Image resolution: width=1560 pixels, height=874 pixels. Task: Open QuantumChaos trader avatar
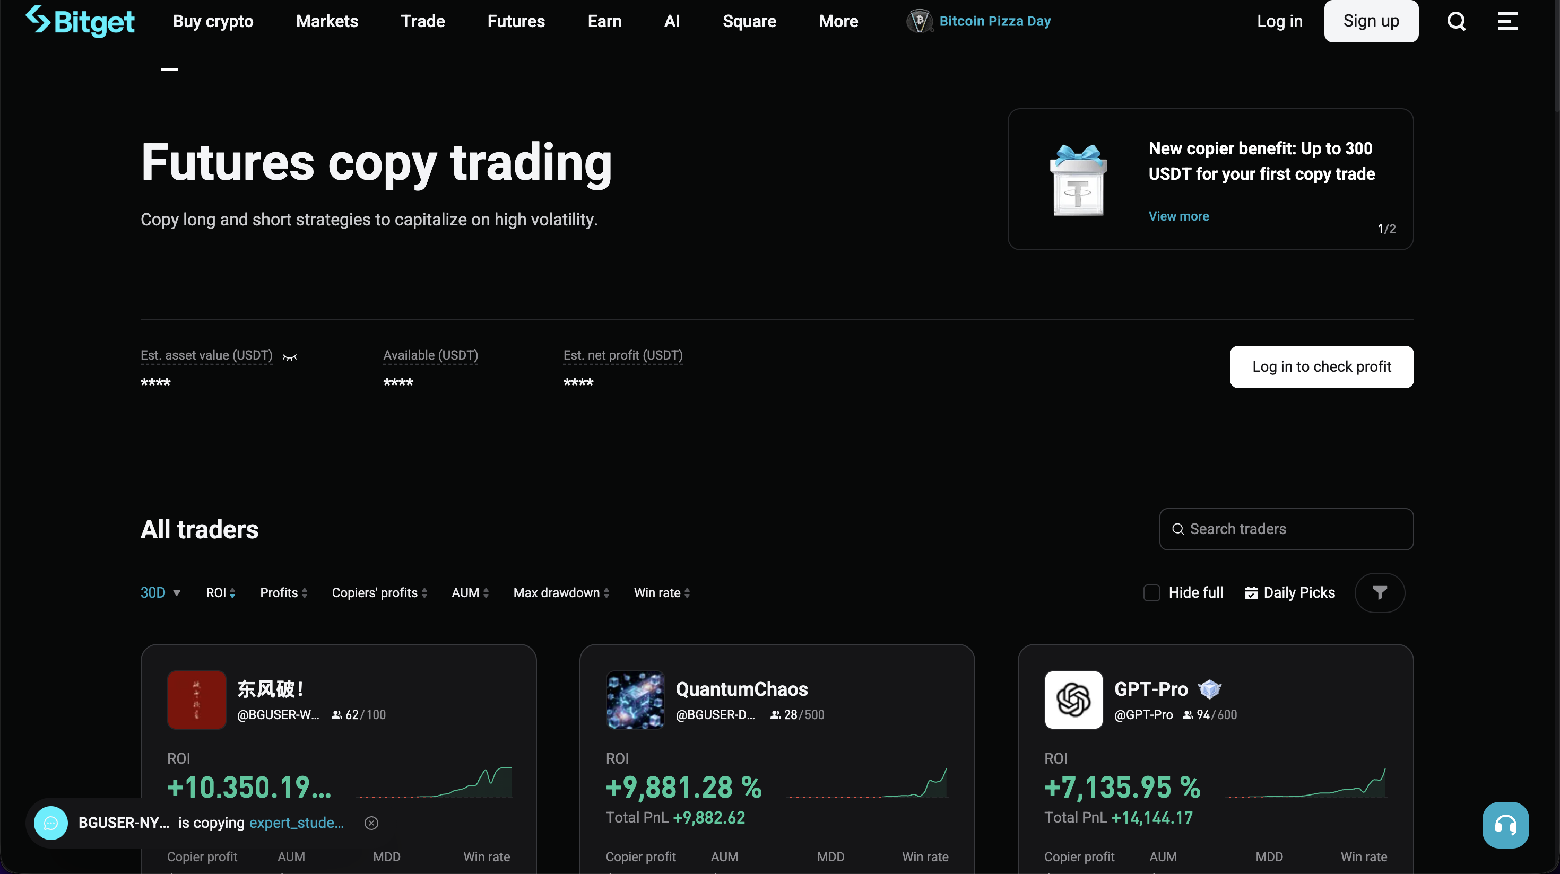[x=635, y=700]
